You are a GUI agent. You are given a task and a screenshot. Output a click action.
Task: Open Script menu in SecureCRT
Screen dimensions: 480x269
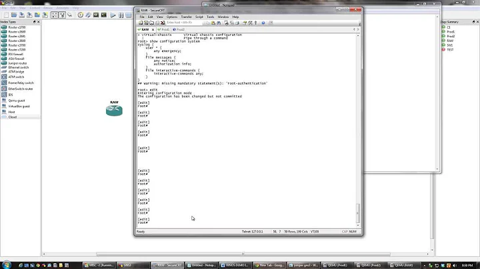click(199, 17)
